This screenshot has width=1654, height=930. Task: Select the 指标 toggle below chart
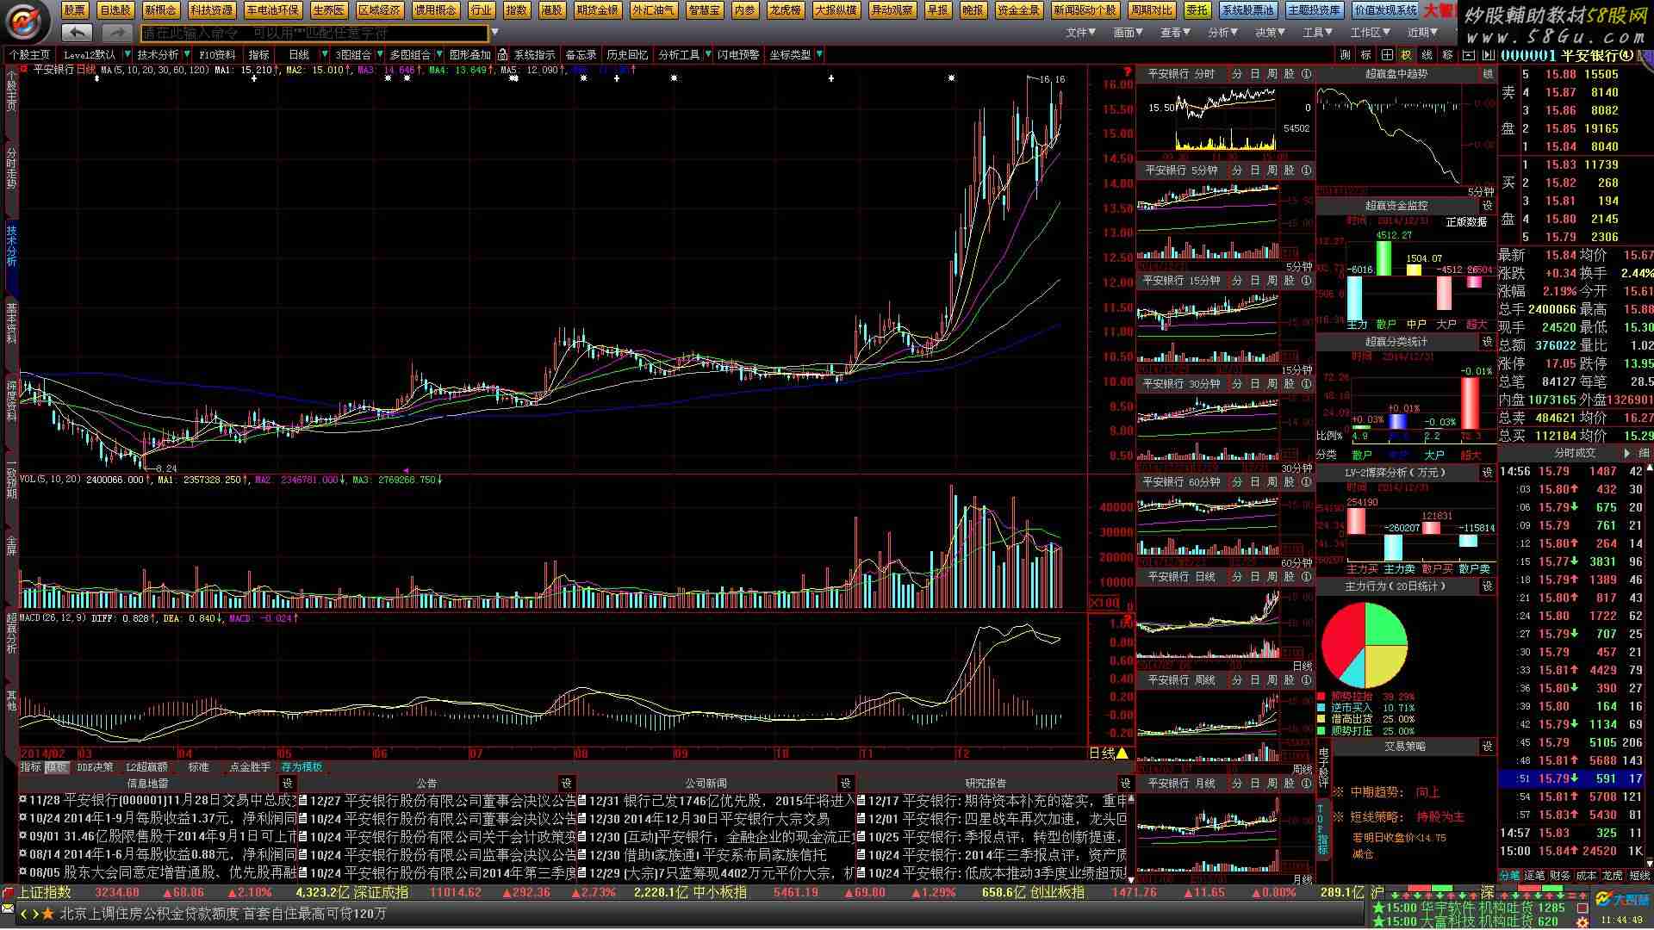[x=31, y=767]
